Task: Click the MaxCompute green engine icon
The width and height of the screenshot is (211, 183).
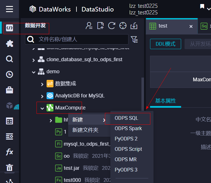Action: tap(50, 108)
